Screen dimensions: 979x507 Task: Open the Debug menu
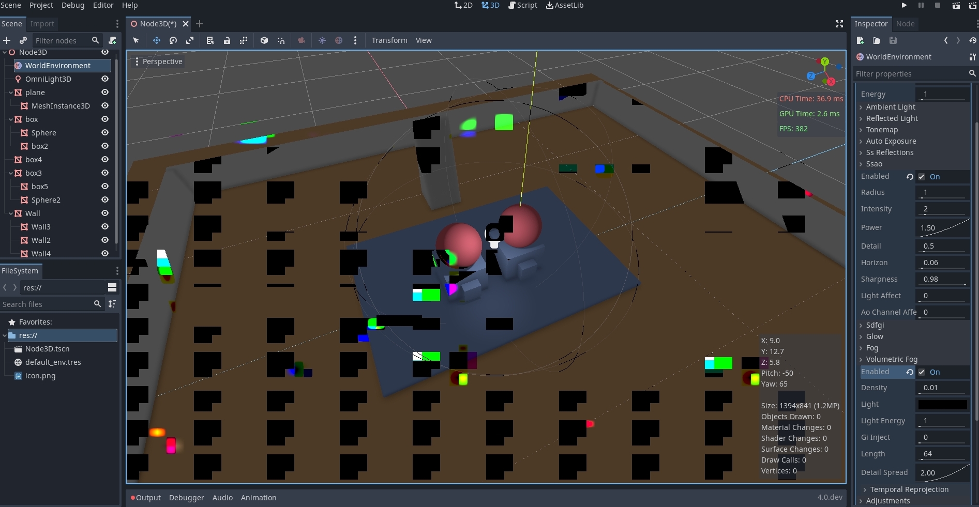point(73,5)
